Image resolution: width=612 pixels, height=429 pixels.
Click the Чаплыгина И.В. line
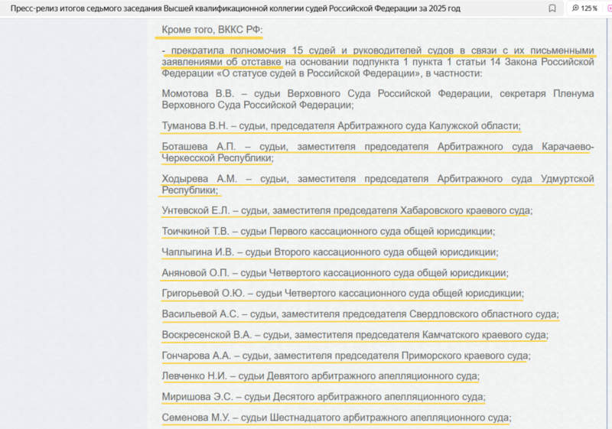330,252
